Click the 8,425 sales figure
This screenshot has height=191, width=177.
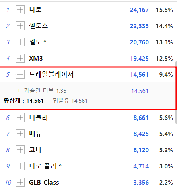pyautogui.click(x=141, y=134)
